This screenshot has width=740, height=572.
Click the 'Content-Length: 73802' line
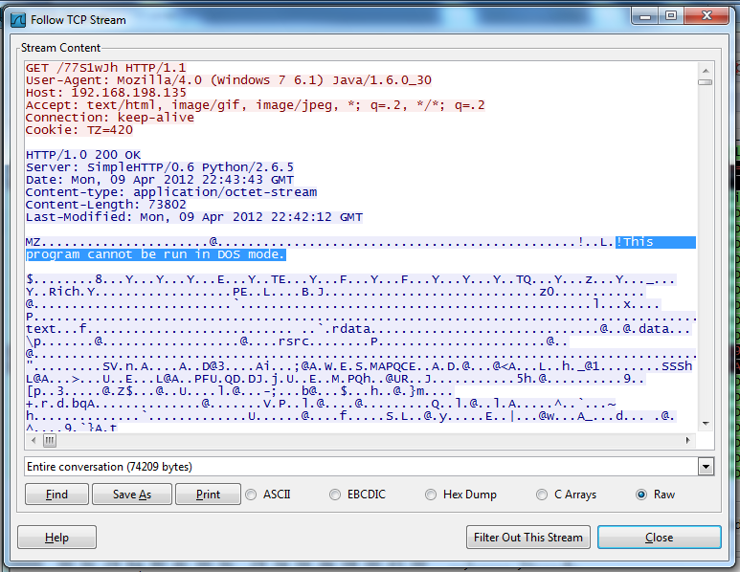point(105,204)
